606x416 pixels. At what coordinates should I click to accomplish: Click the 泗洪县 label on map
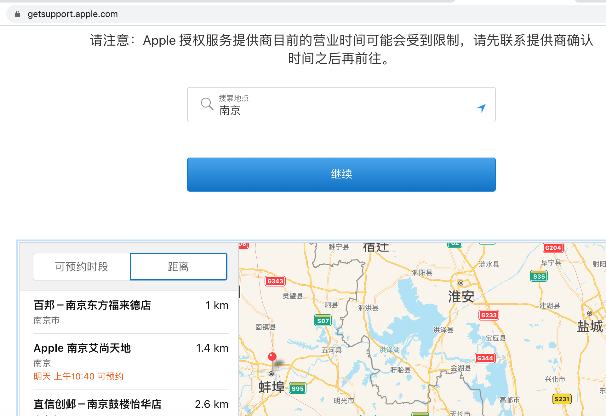pos(368,308)
